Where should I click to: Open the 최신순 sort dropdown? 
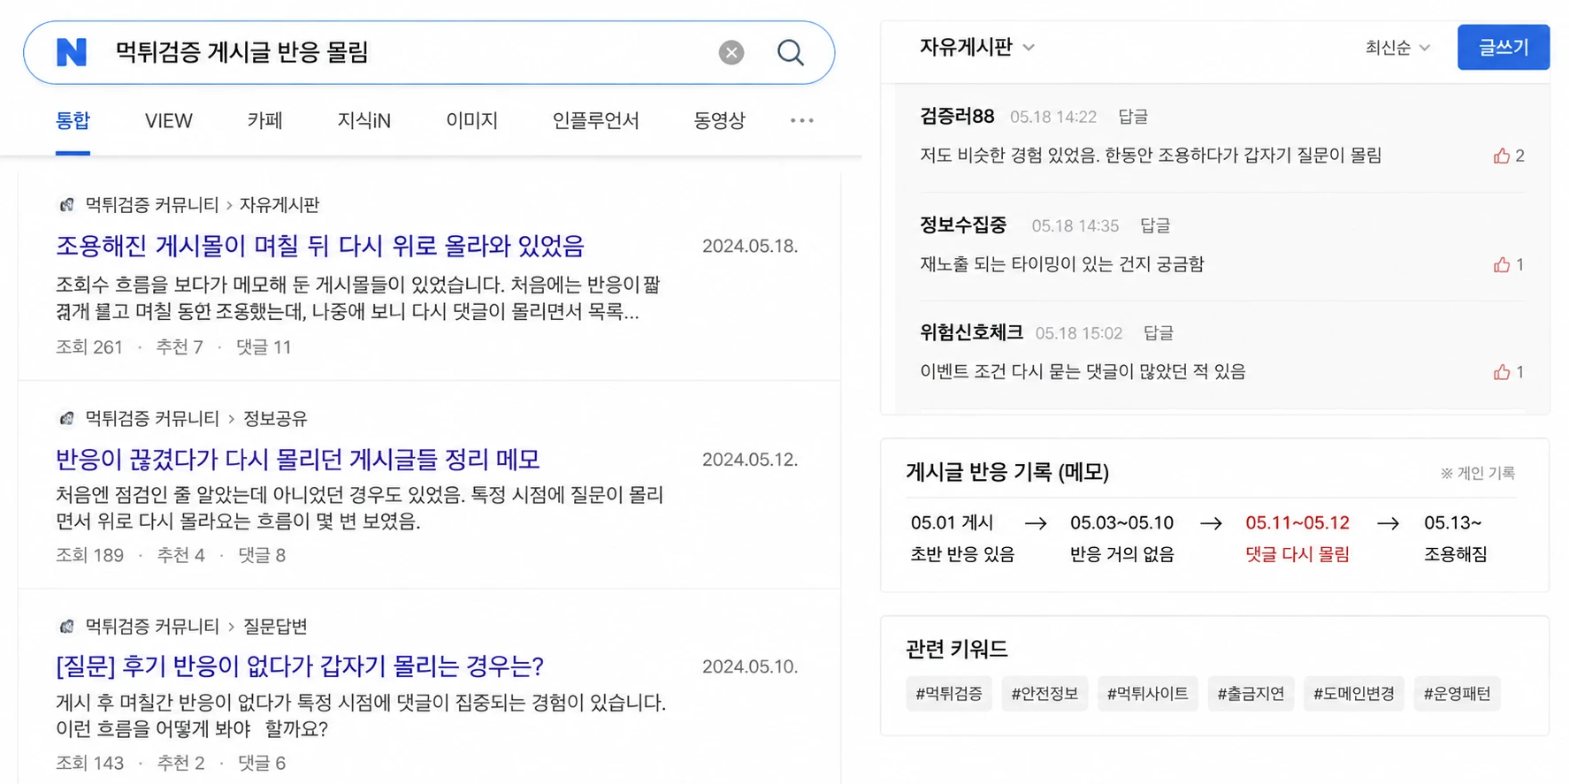pos(1397,48)
